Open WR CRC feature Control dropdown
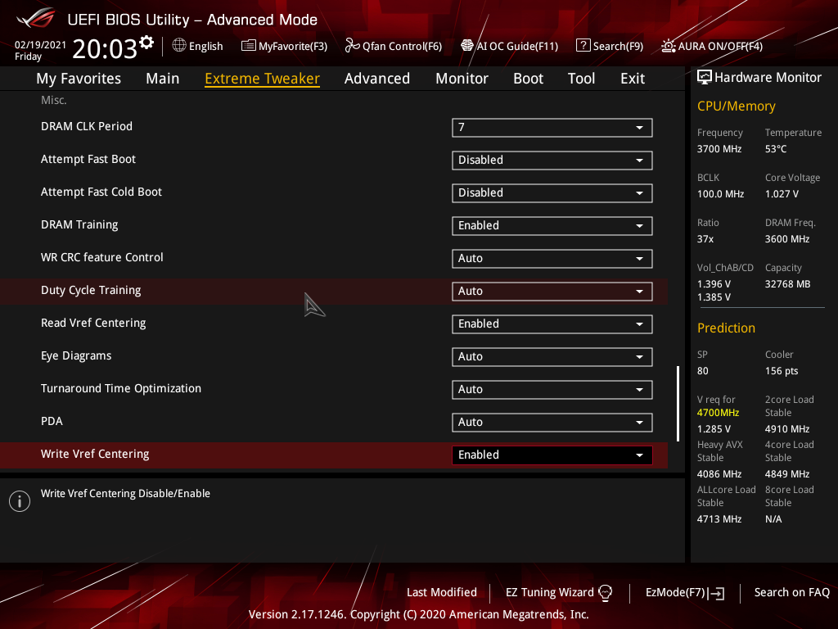The width and height of the screenshot is (838, 629). (552, 259)
